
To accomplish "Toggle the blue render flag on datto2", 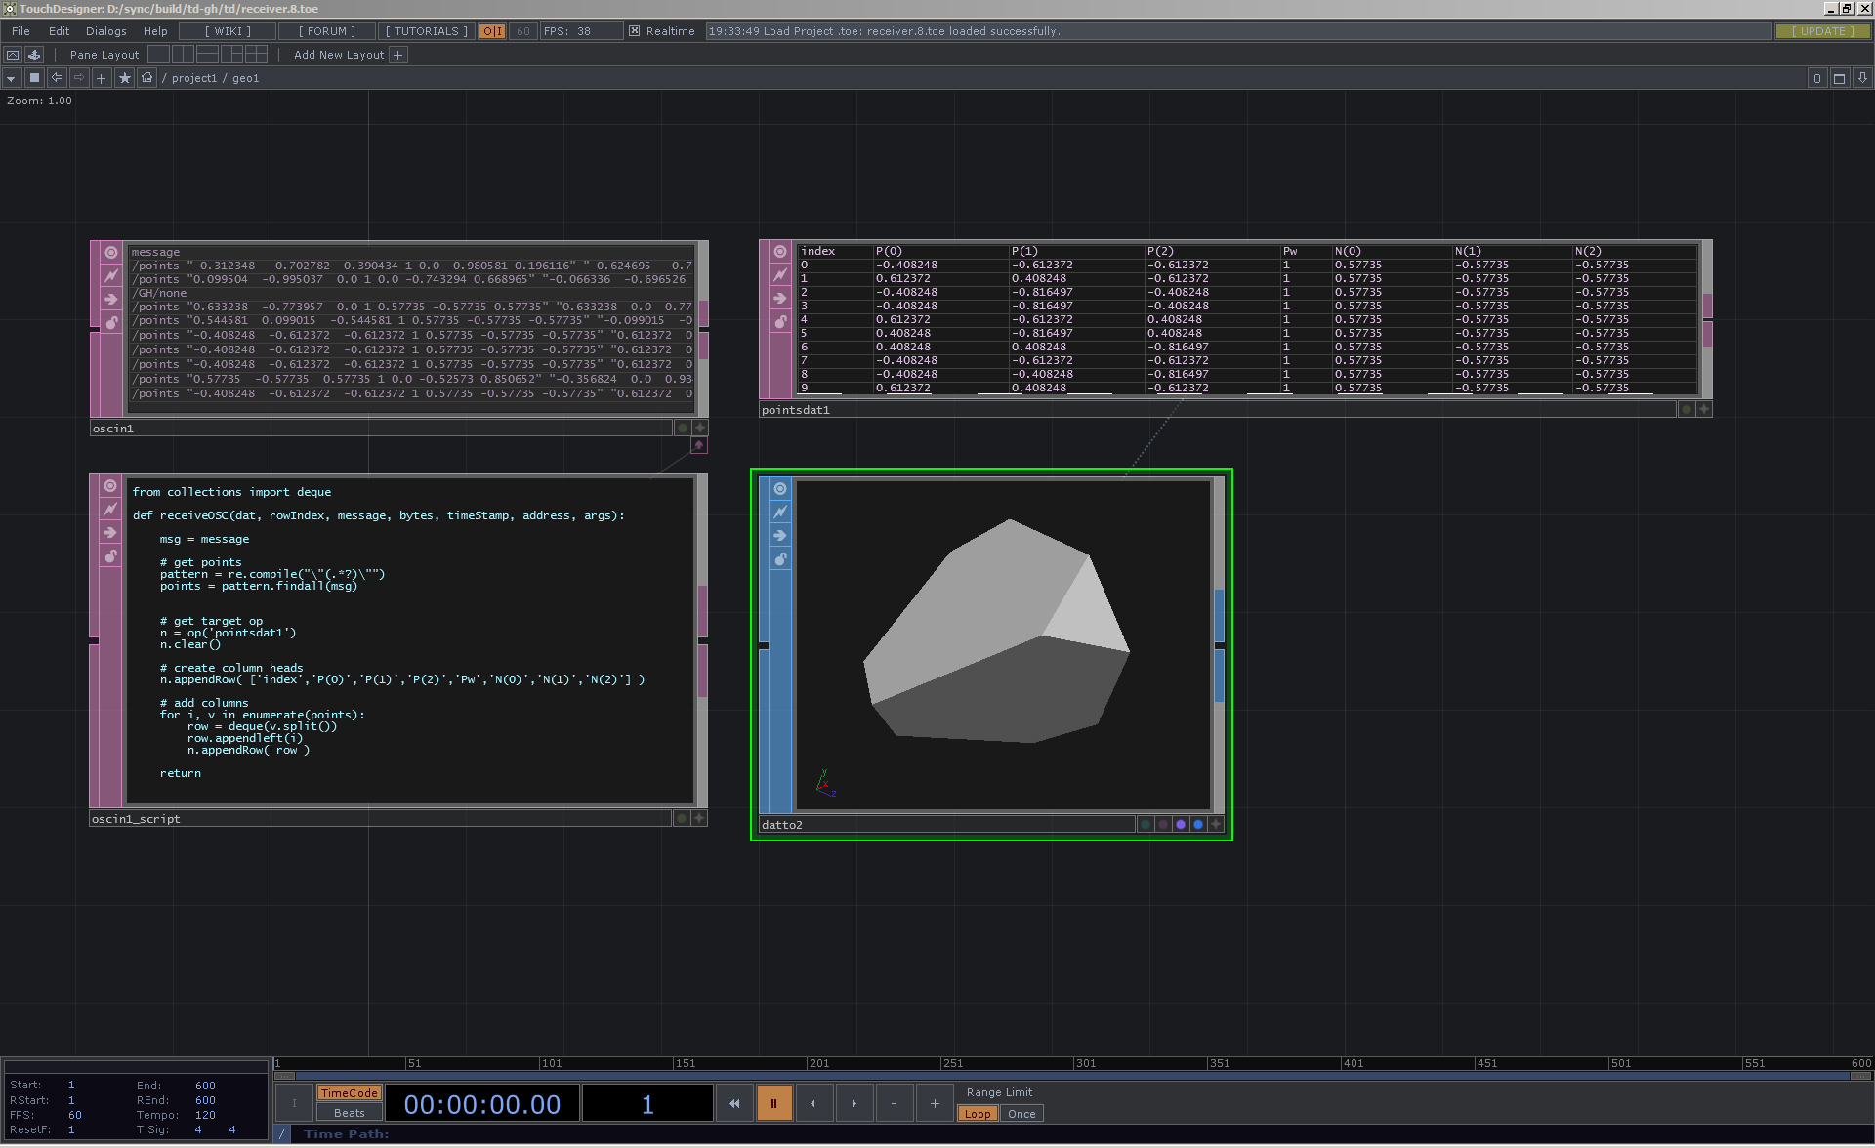I will 1198,825.
